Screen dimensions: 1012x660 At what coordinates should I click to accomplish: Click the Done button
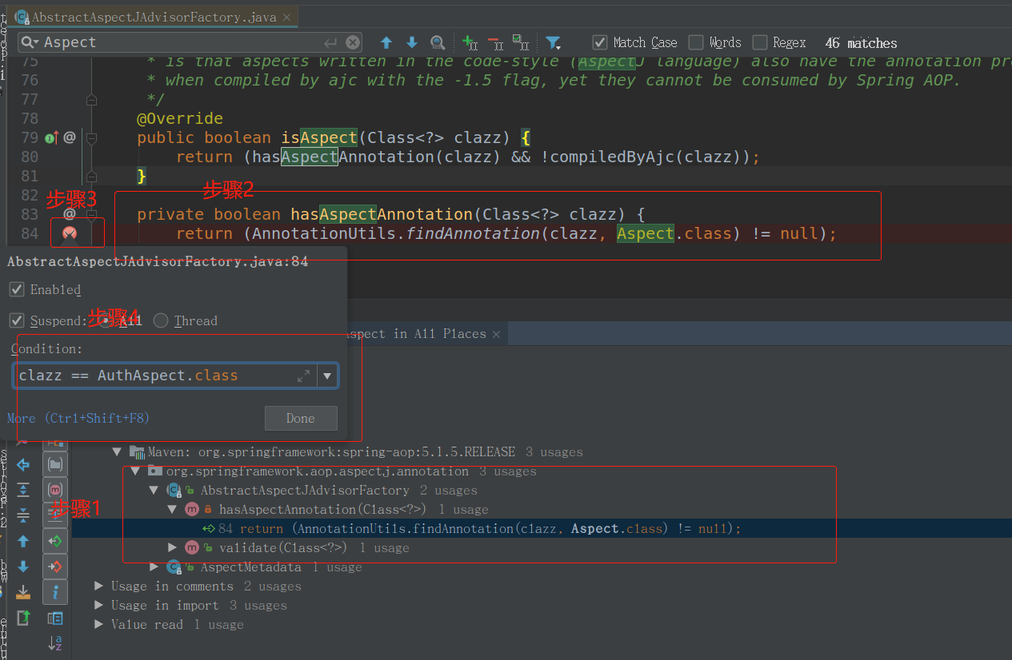(x=301, y=418)
